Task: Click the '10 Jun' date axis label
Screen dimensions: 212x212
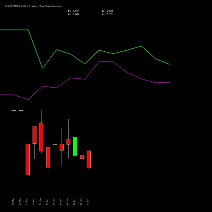Action: pos(54,202)
